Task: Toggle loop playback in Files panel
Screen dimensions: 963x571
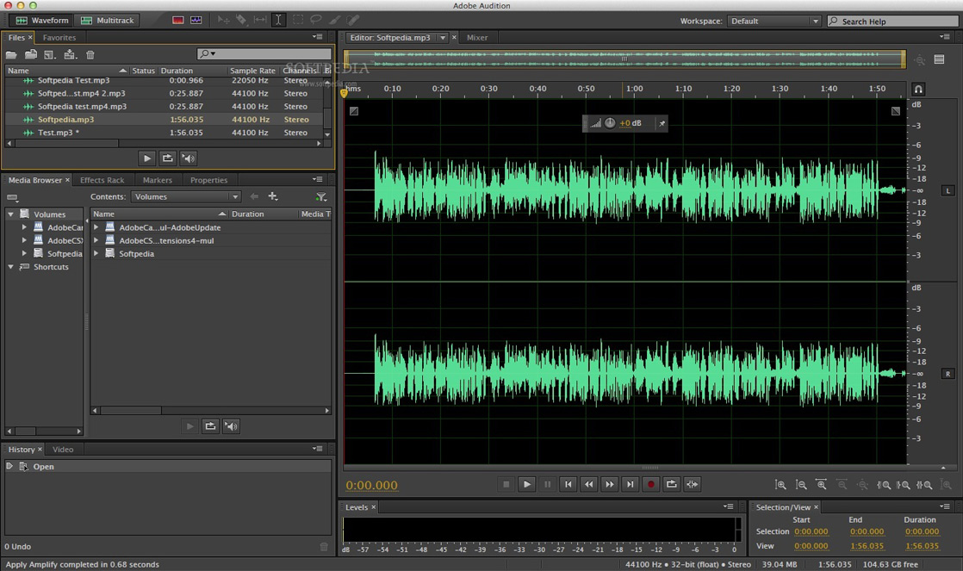Action: (168, 158)
